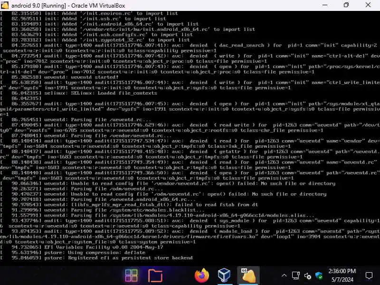The width and height of the screenshot is (380, 285).
Task: Click the window title android 9.0 [Running]
Action: (68, 5)
